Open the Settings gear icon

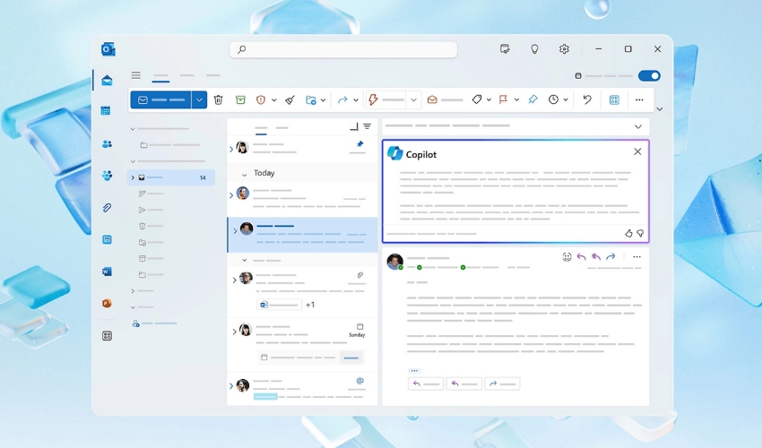pyautogui.click(x=564, y=49)
